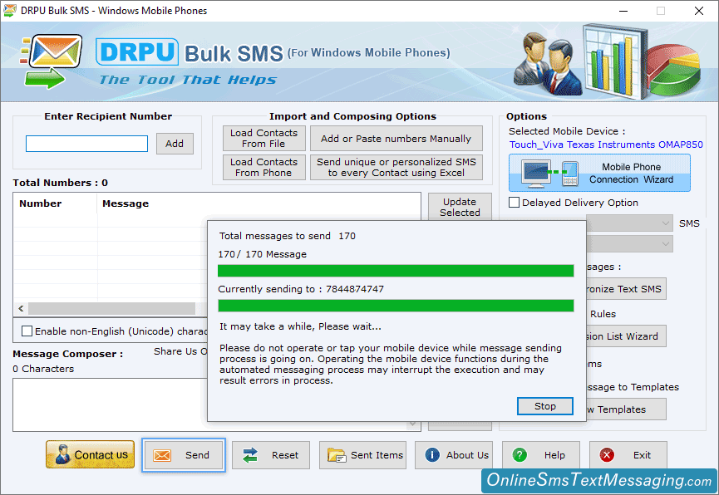This screenshot has height=495, width=719.
Task: Click the Message column header
Action: [x=126, y=203]
